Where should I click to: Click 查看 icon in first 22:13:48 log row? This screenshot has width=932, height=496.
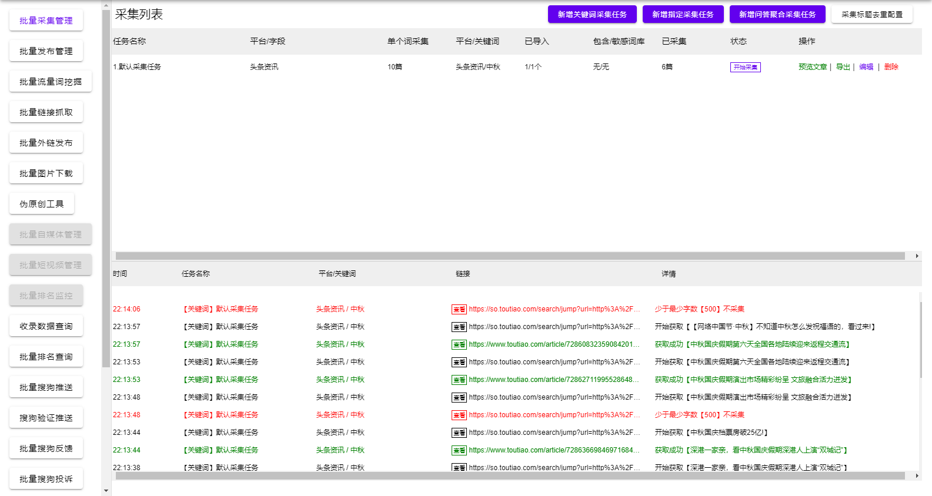(x=459, y=397)
